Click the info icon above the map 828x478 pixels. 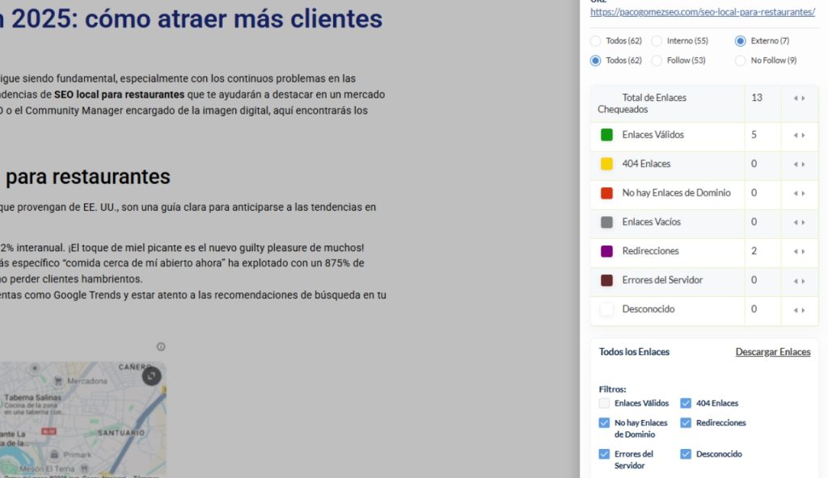(x=161, y=347)
